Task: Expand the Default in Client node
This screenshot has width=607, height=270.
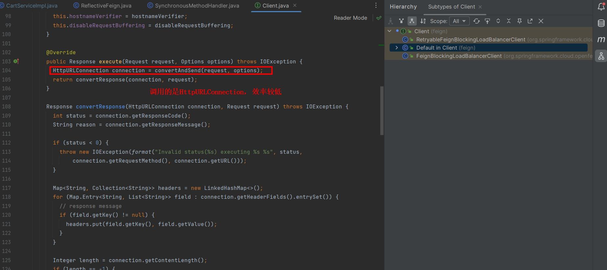Action: point(397,48)
